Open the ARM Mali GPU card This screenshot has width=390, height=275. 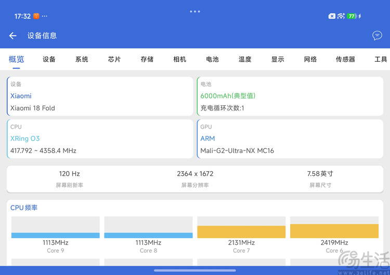point(290,139)
